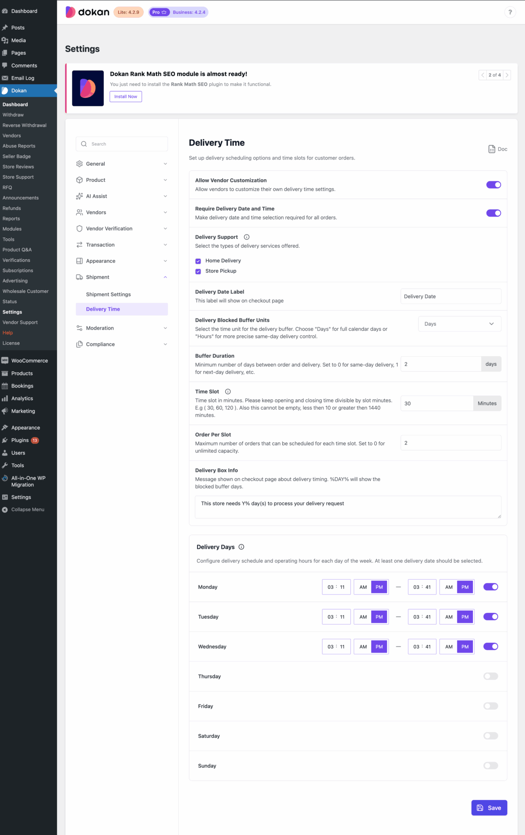Click the Product box icon
The height and width of the screenshot is (835, 525).
(x=80, y=180)
